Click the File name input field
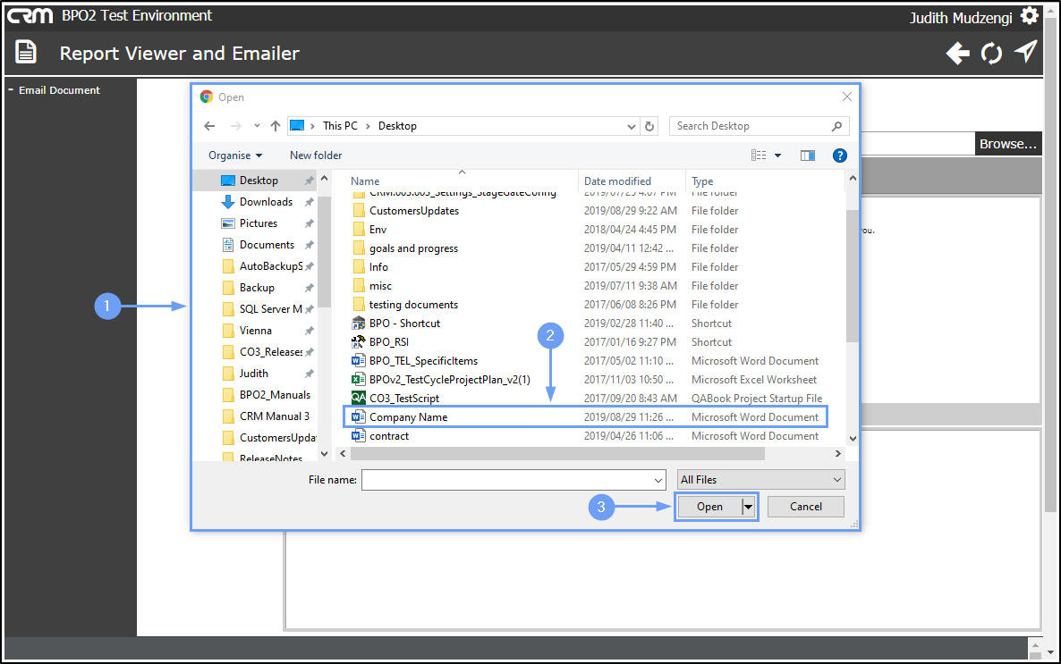 click(514, 479)
